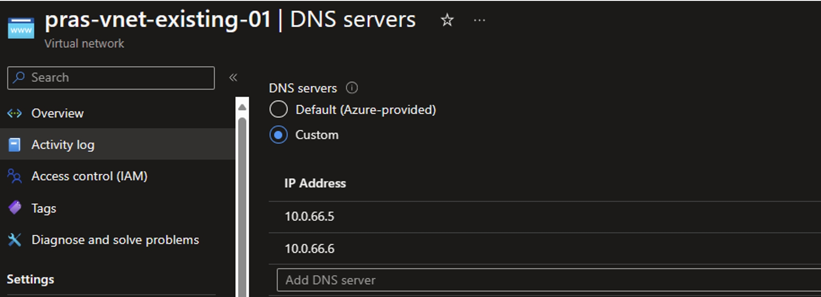Click the pras-vnet-existing-01 page title
Image resolution: width=821 pixels, height=297 pixels.
(158, 20)
